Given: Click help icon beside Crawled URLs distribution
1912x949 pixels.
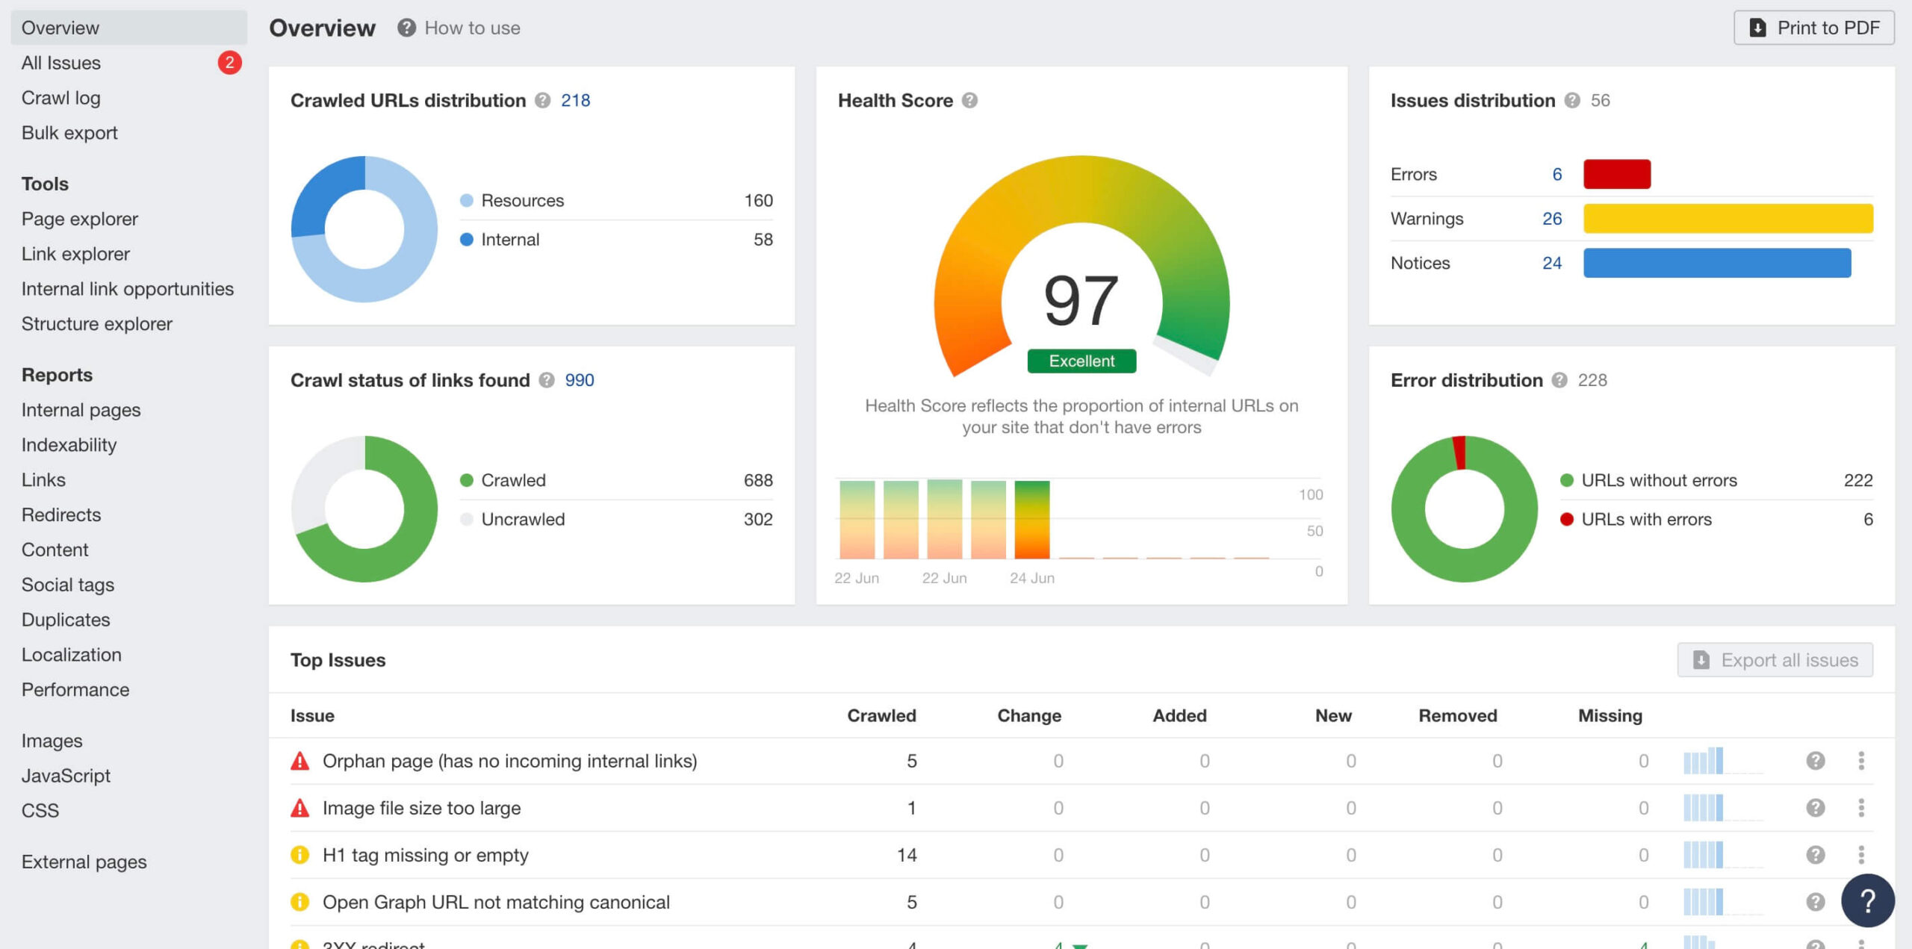Looking at the screenshot, I should [x=543, y=100].
